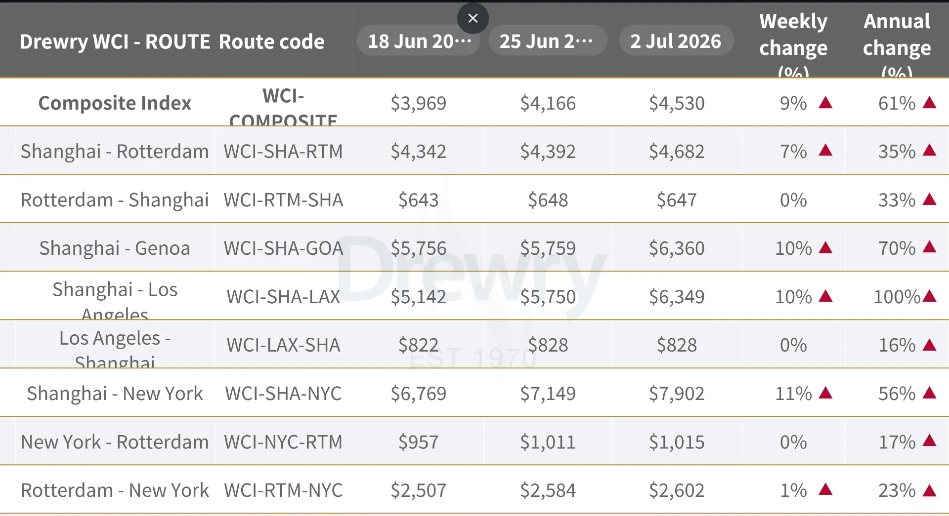Click the Rotterdam - New York weekly up arrow
Screen dimensions: 949x516
point(825,489)
